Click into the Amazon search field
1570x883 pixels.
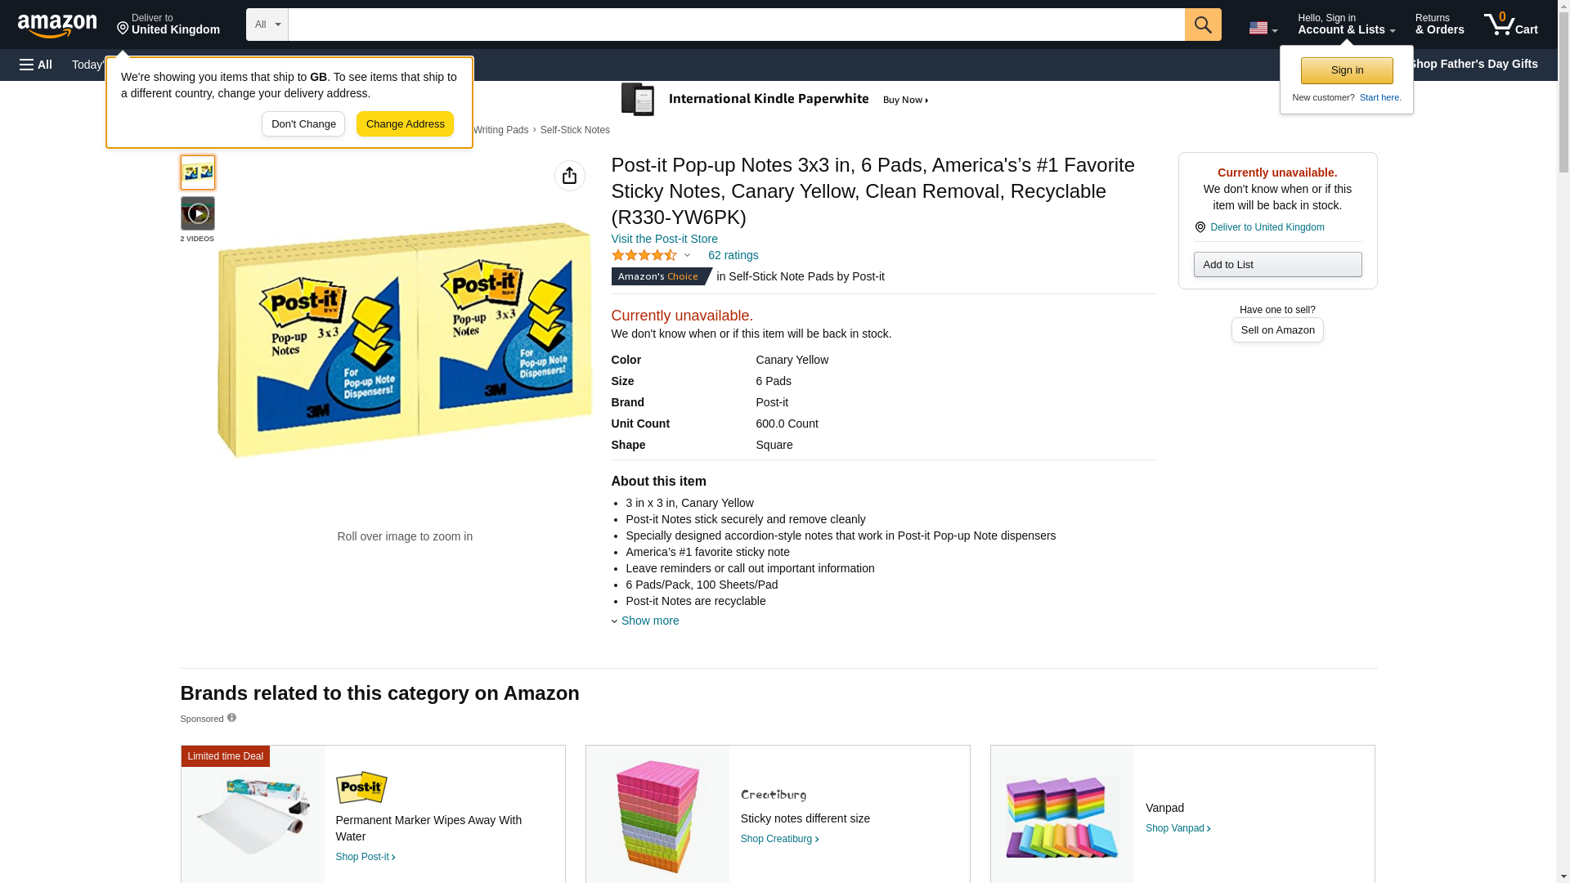[x=736, y=25]
